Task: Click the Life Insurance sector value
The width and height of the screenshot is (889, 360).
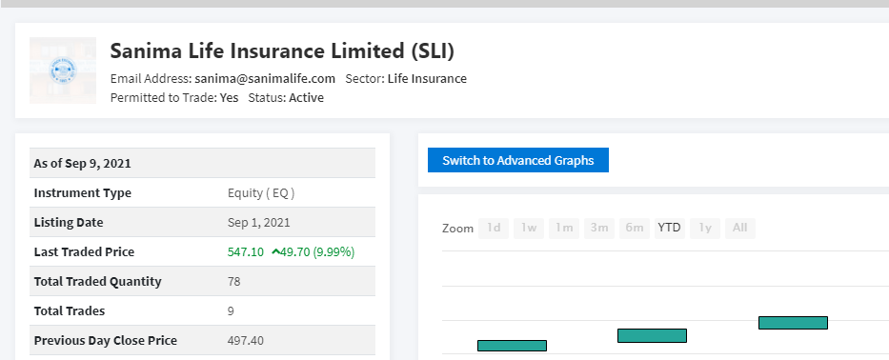Action: [x=427, y=79]
